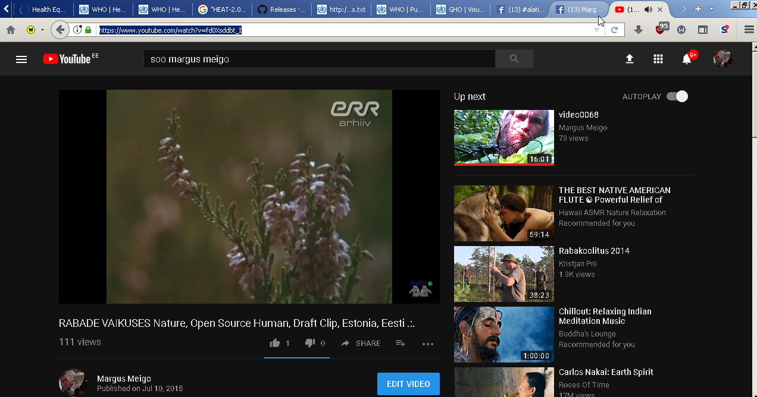Switch to the http:/...s.txt tab

pos(342,10)
